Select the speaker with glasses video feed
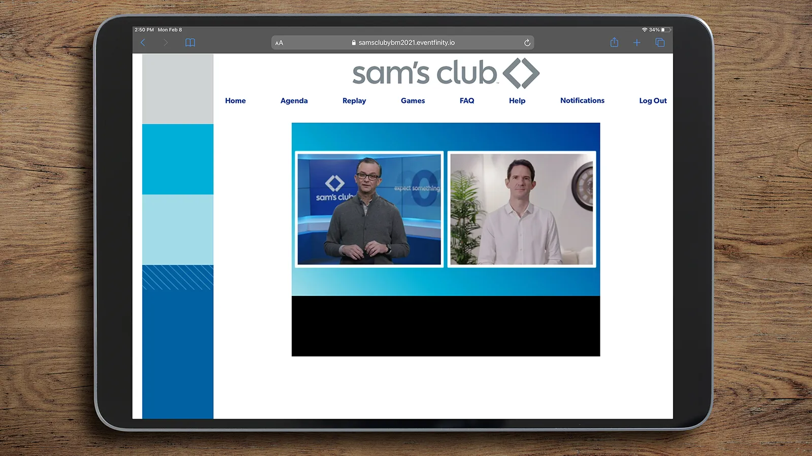Screen dimensions: 812x456 click(369, 209)
